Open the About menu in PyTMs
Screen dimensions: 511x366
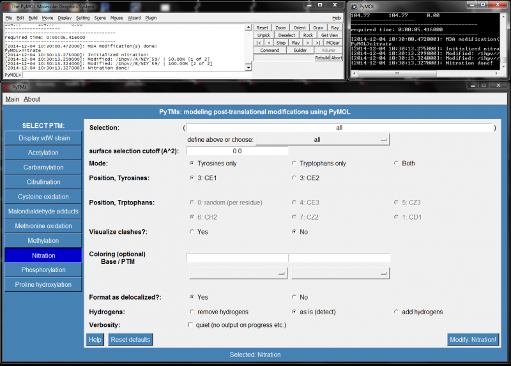coord(32,99)
